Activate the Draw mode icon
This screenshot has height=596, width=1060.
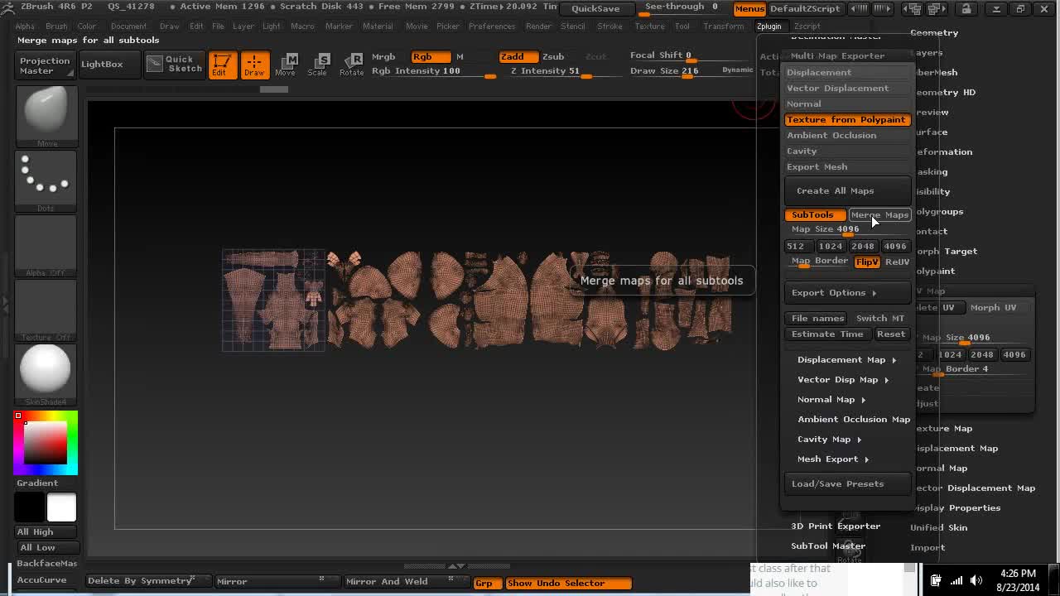pos(254,65)
